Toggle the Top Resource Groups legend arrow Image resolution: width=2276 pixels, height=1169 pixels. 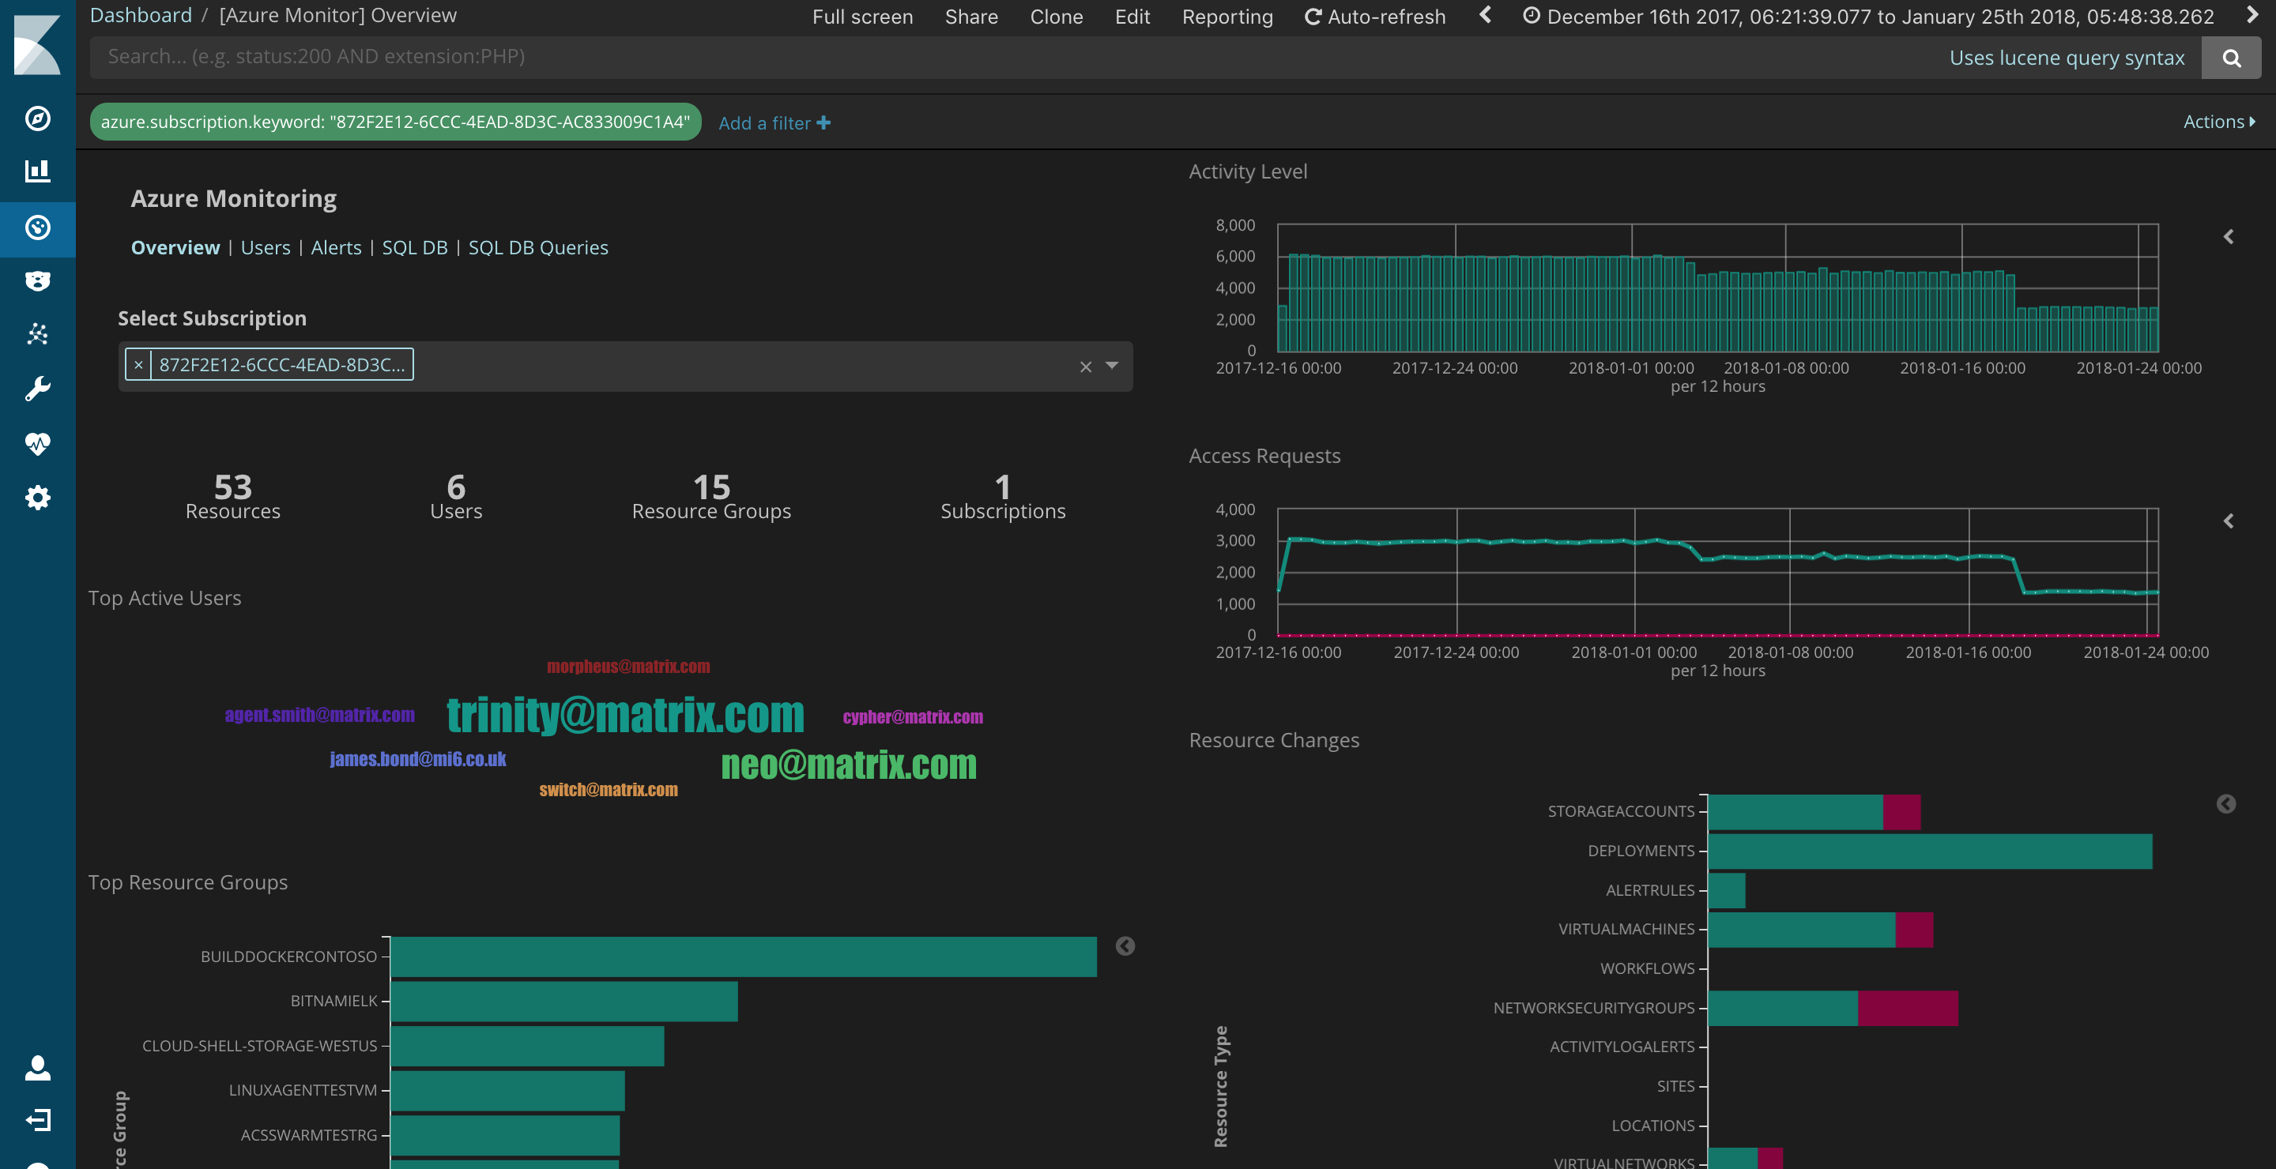[1125, 945]
